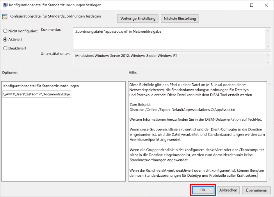Select the Aktiviert radio button
The width and height of the screenshot is (274, 197).
point(5,40)
